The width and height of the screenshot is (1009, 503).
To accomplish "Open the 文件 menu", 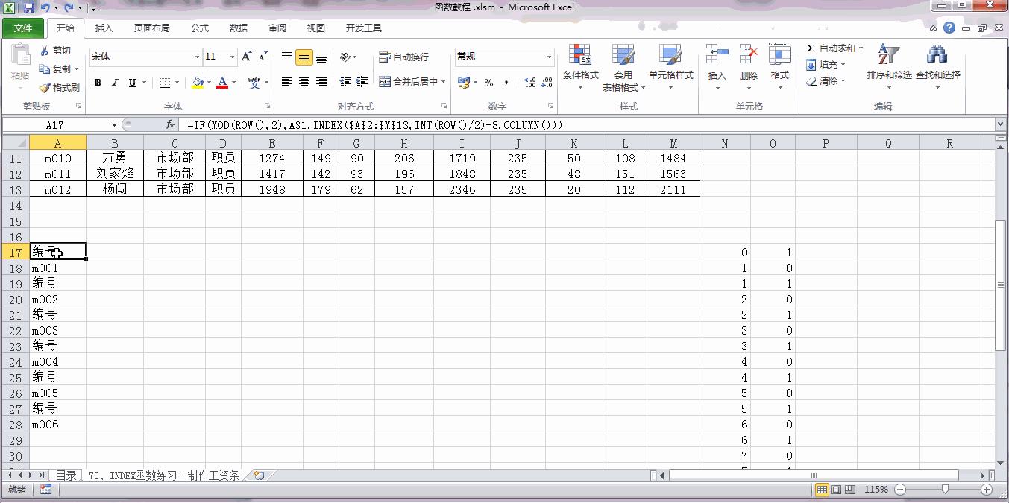I will coord(22,28).
